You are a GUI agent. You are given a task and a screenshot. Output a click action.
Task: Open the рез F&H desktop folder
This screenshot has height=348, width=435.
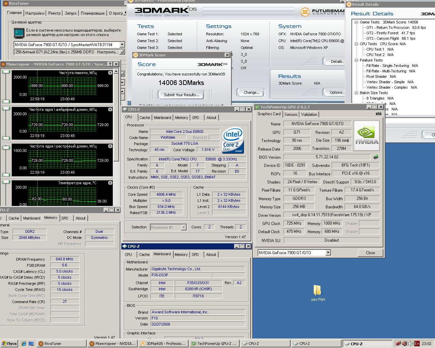click(x=318, y=293)
